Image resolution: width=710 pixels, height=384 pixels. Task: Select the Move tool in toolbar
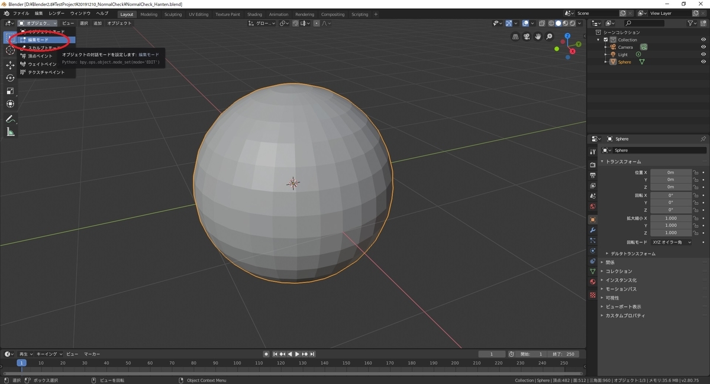pyautogui.click(x=10, y=65)
